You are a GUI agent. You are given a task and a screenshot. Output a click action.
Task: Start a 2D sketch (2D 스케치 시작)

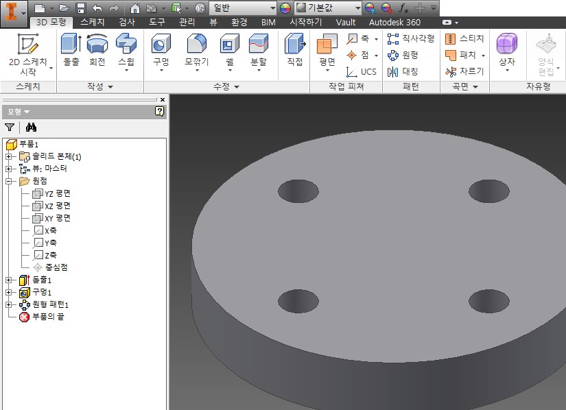[28, 54]
